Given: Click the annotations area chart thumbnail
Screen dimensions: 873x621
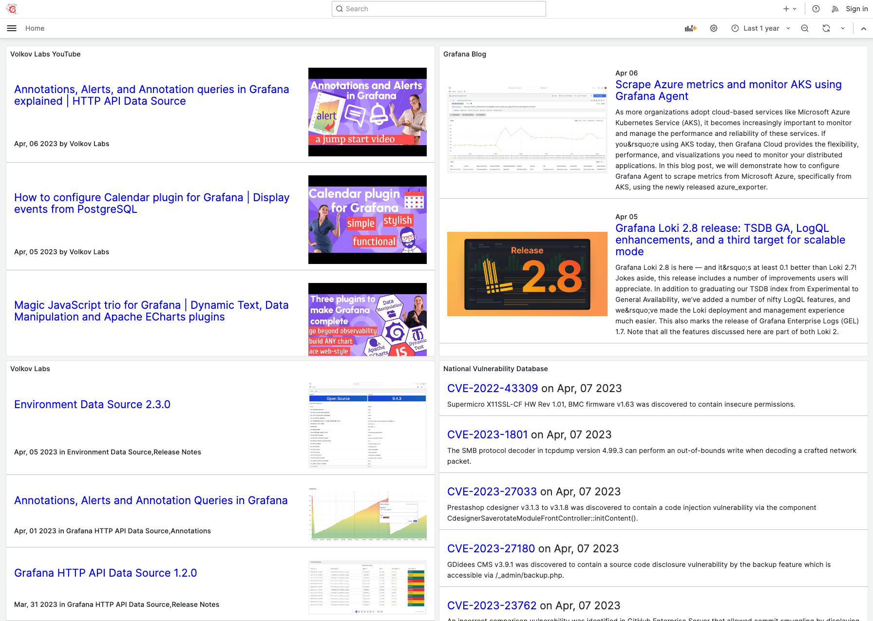Looking at the screenshot, I should point(367,514).
